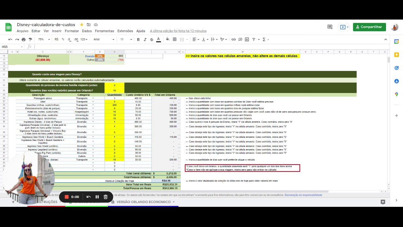Open the Arquivo menu

coord(22,31)
